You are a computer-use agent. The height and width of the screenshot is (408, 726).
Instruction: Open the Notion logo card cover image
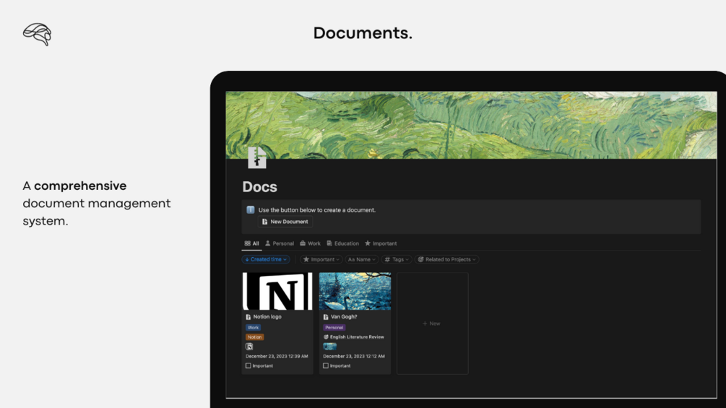tap(277, 291)
